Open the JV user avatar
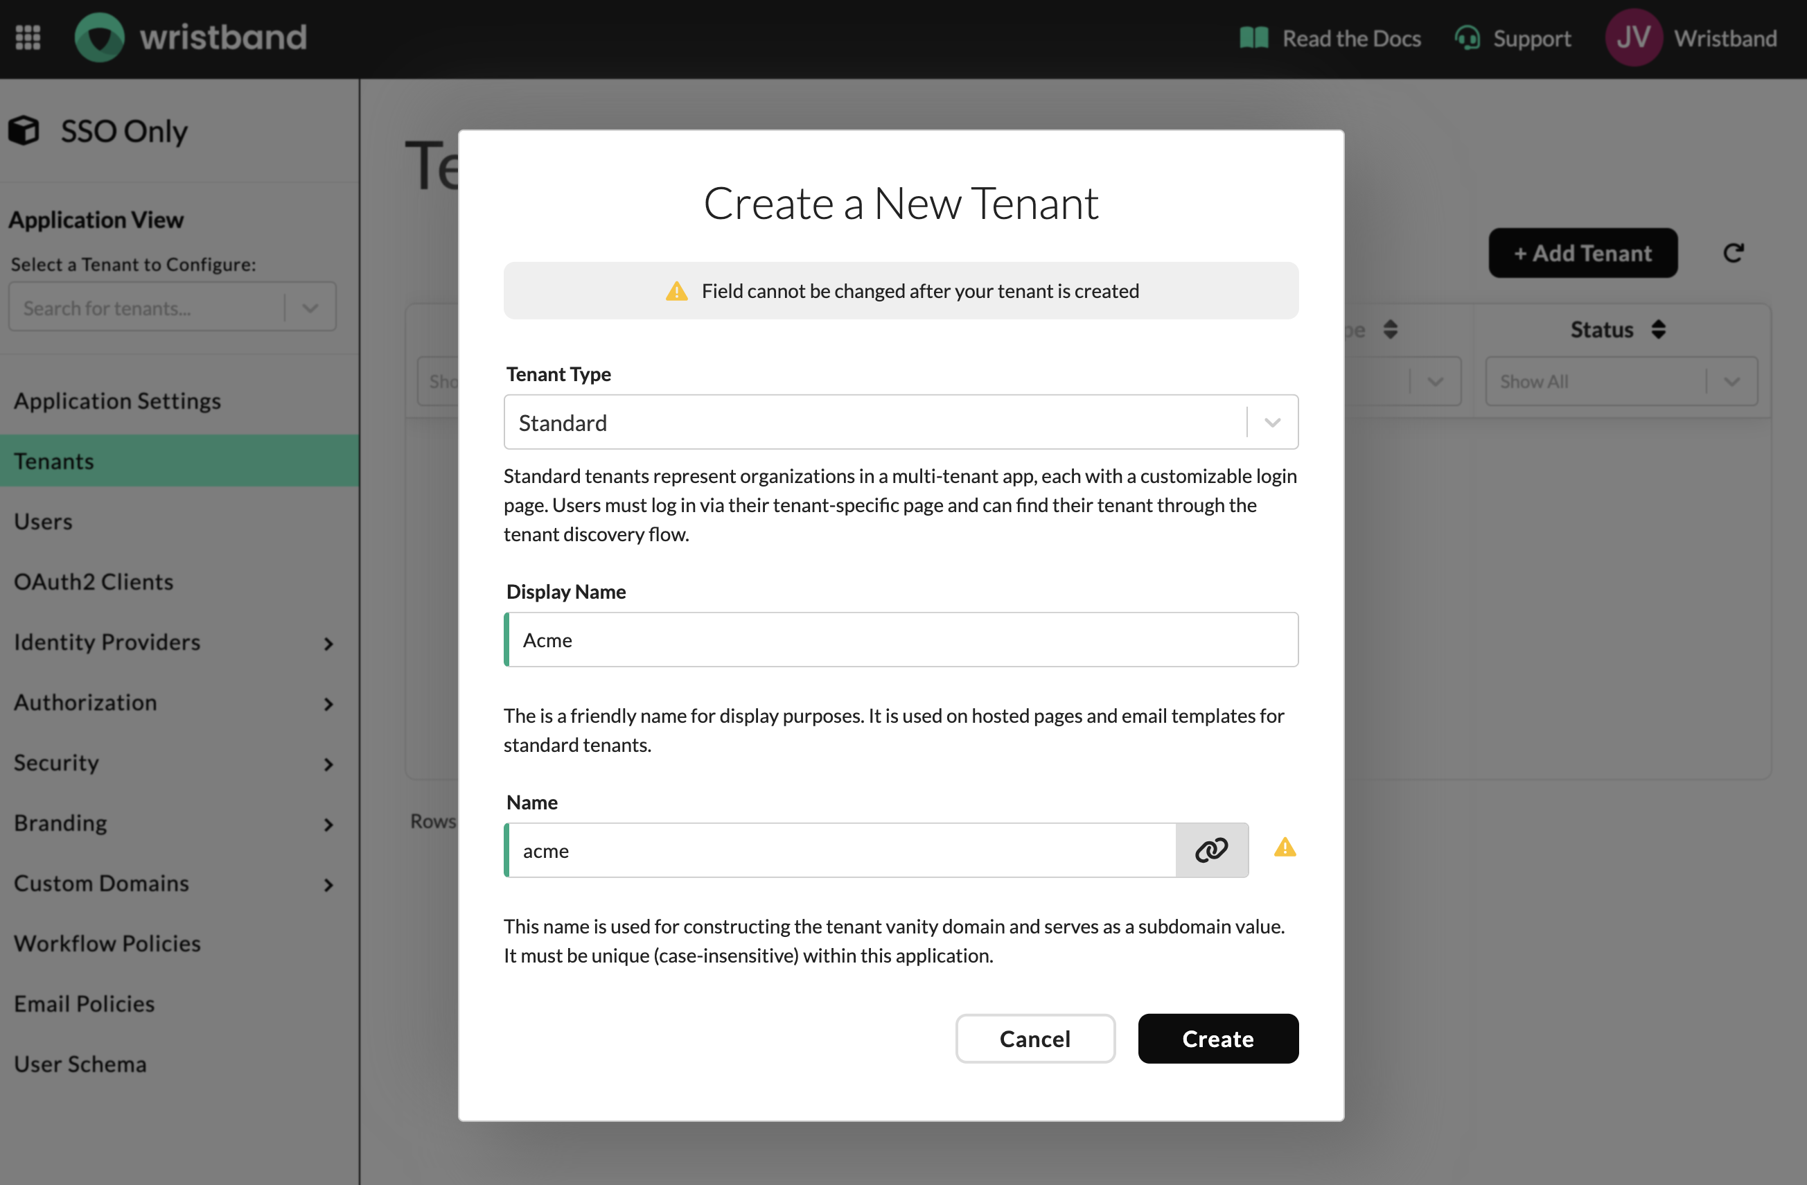Image resolution: width=1807 pixels, height=1185 pixels. click(1632, 38)
